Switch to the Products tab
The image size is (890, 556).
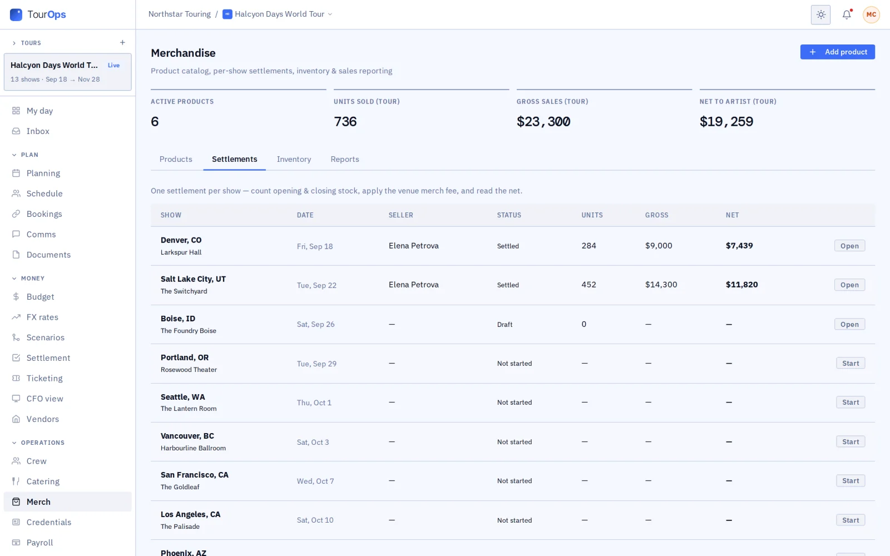tap(176, 160)
